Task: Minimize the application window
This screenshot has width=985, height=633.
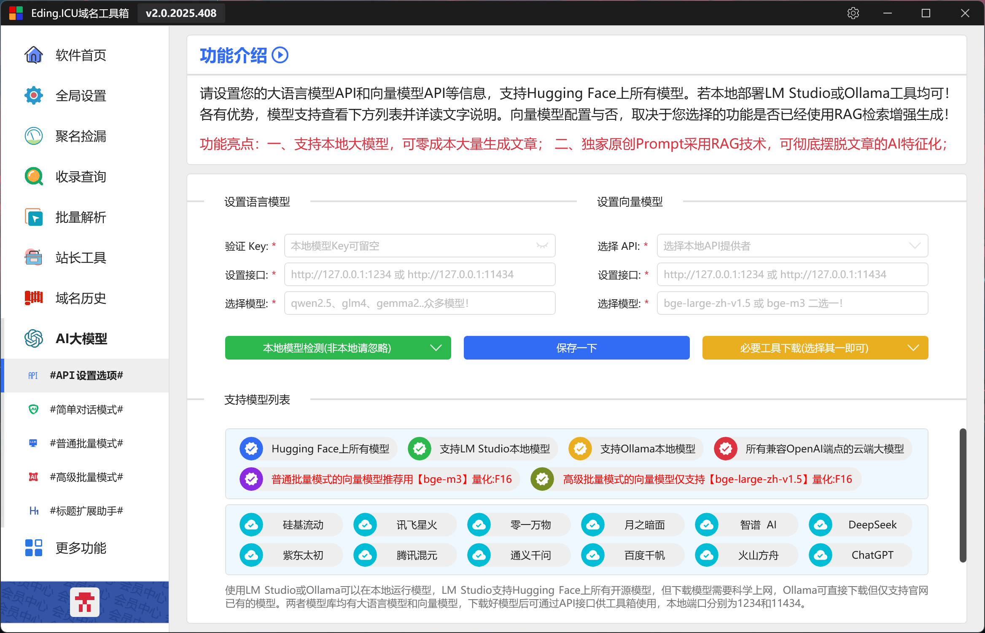Action: pos(888,13)
